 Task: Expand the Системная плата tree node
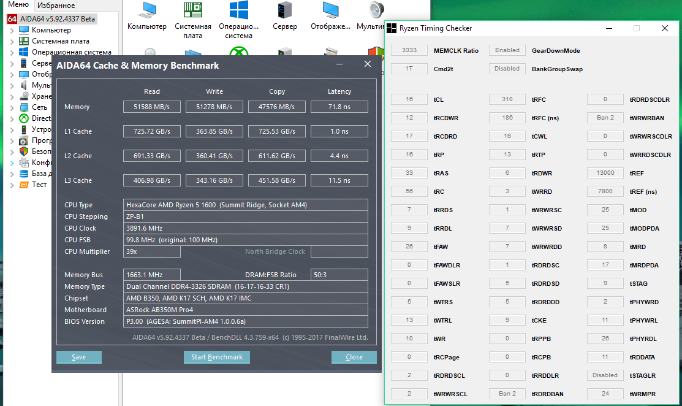point(12,41)
